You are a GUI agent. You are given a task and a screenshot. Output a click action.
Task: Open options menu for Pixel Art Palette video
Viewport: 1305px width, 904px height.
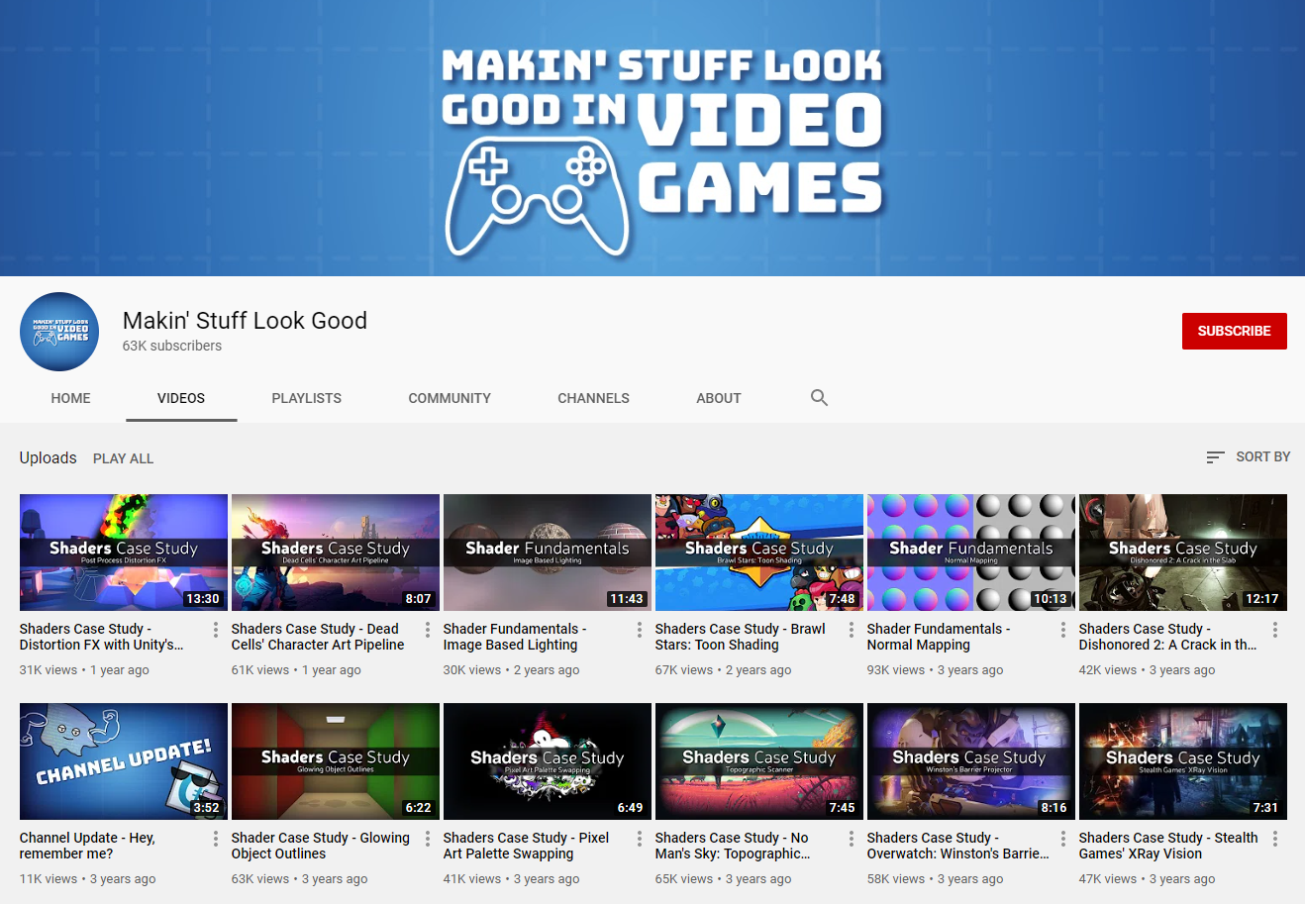pyautogui.click(x=640, y=839)
